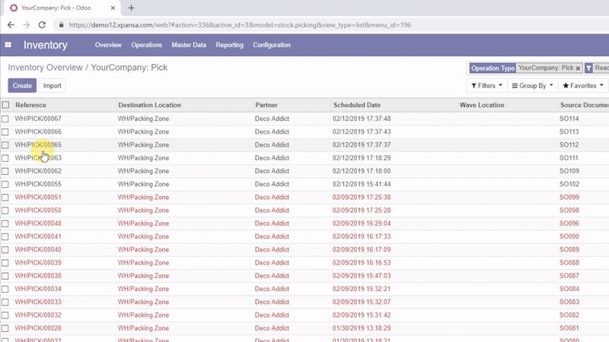Open overdue record WH/PICK/00039

(38, 263)
